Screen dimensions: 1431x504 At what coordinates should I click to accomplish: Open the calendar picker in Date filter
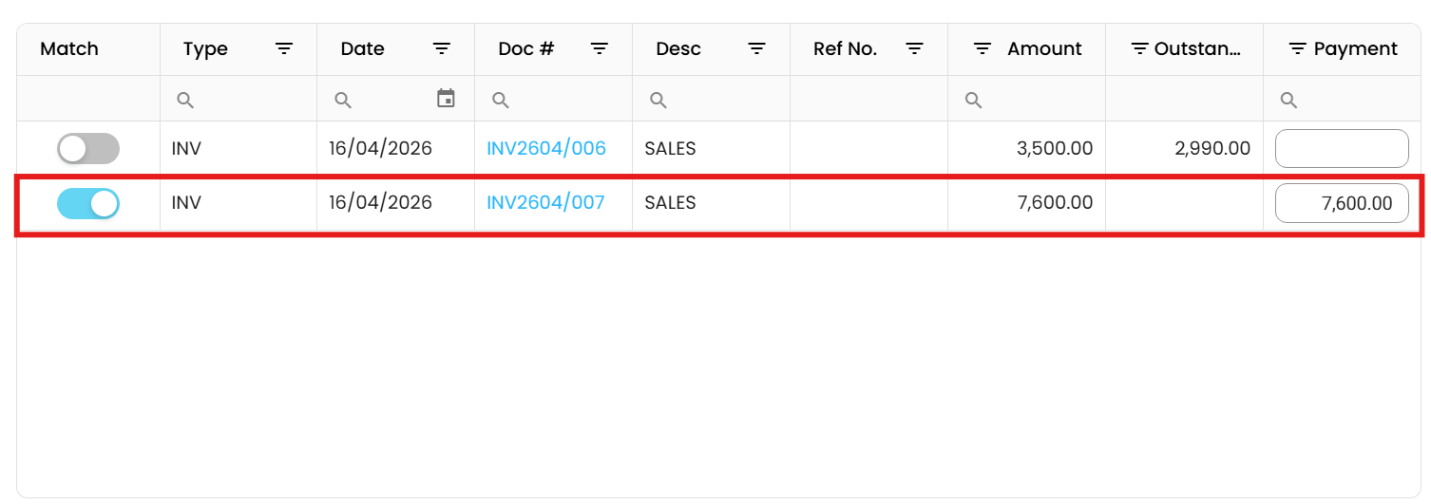[x=446, y=99]
